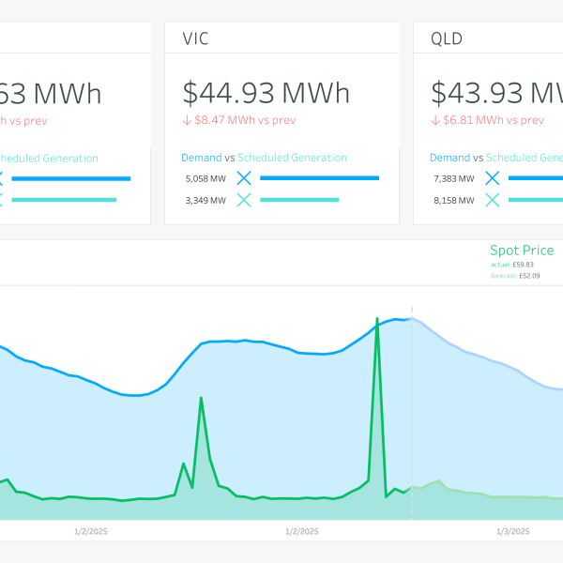Click the 1/3/2025 axis date label

click(x=512, y=531)
